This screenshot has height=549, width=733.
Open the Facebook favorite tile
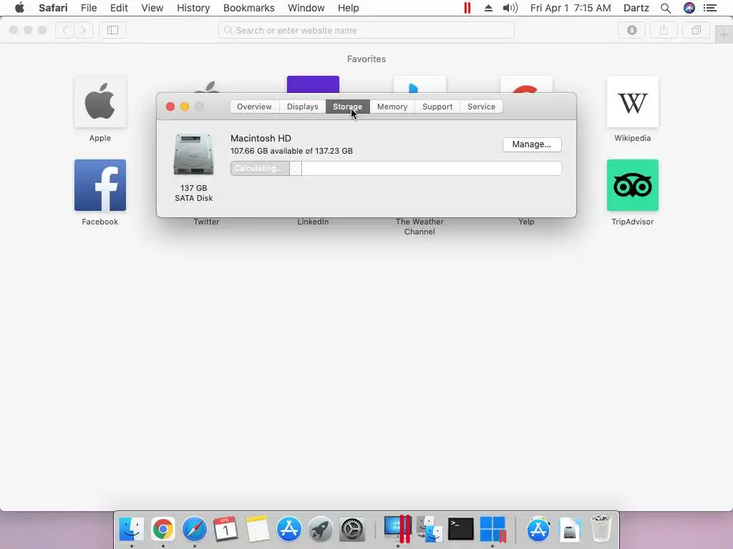pyautogui.click(x=100, y=185)
